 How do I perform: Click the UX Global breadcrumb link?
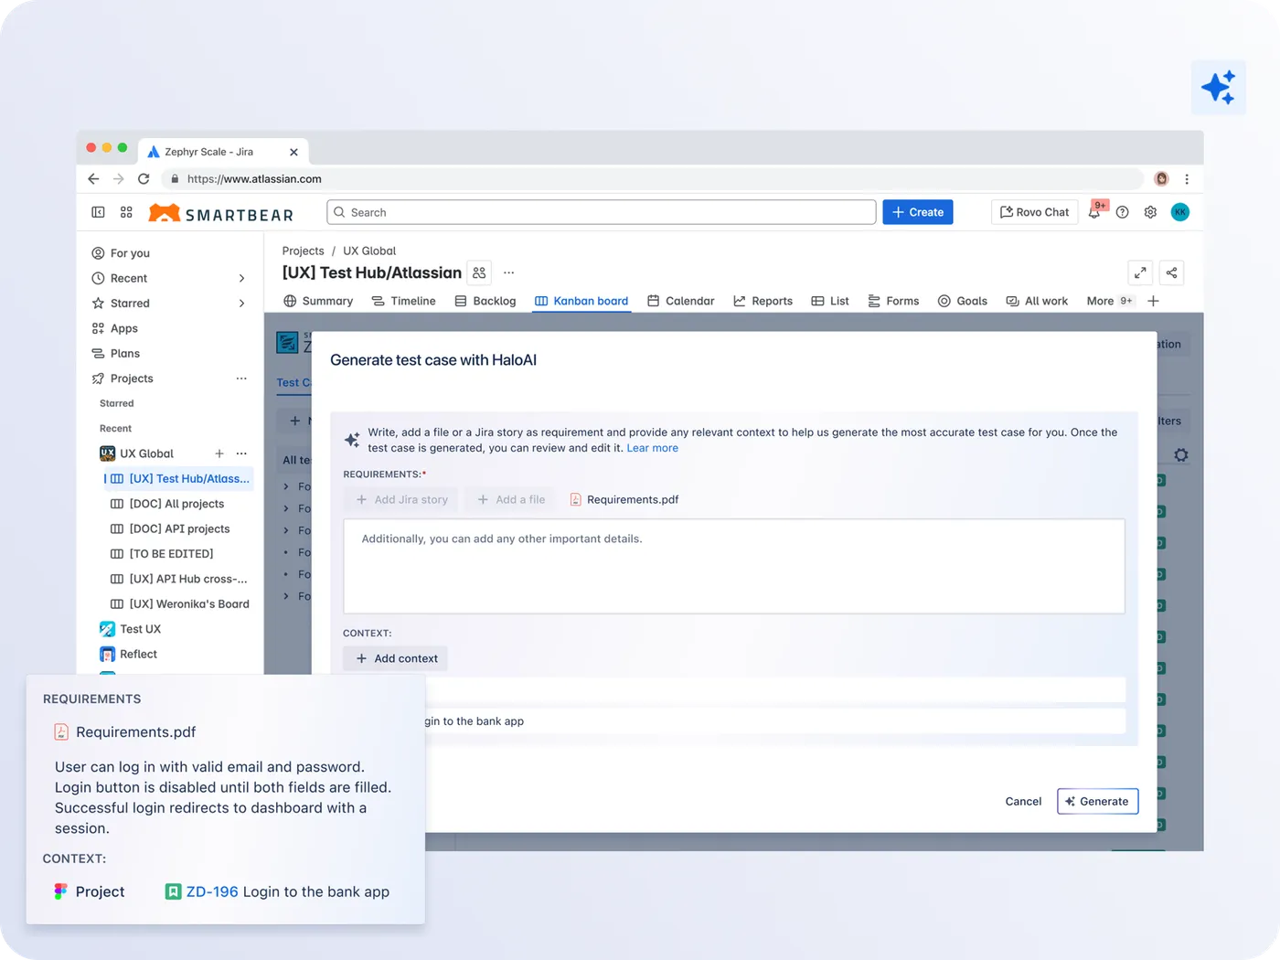pos(369,251)
